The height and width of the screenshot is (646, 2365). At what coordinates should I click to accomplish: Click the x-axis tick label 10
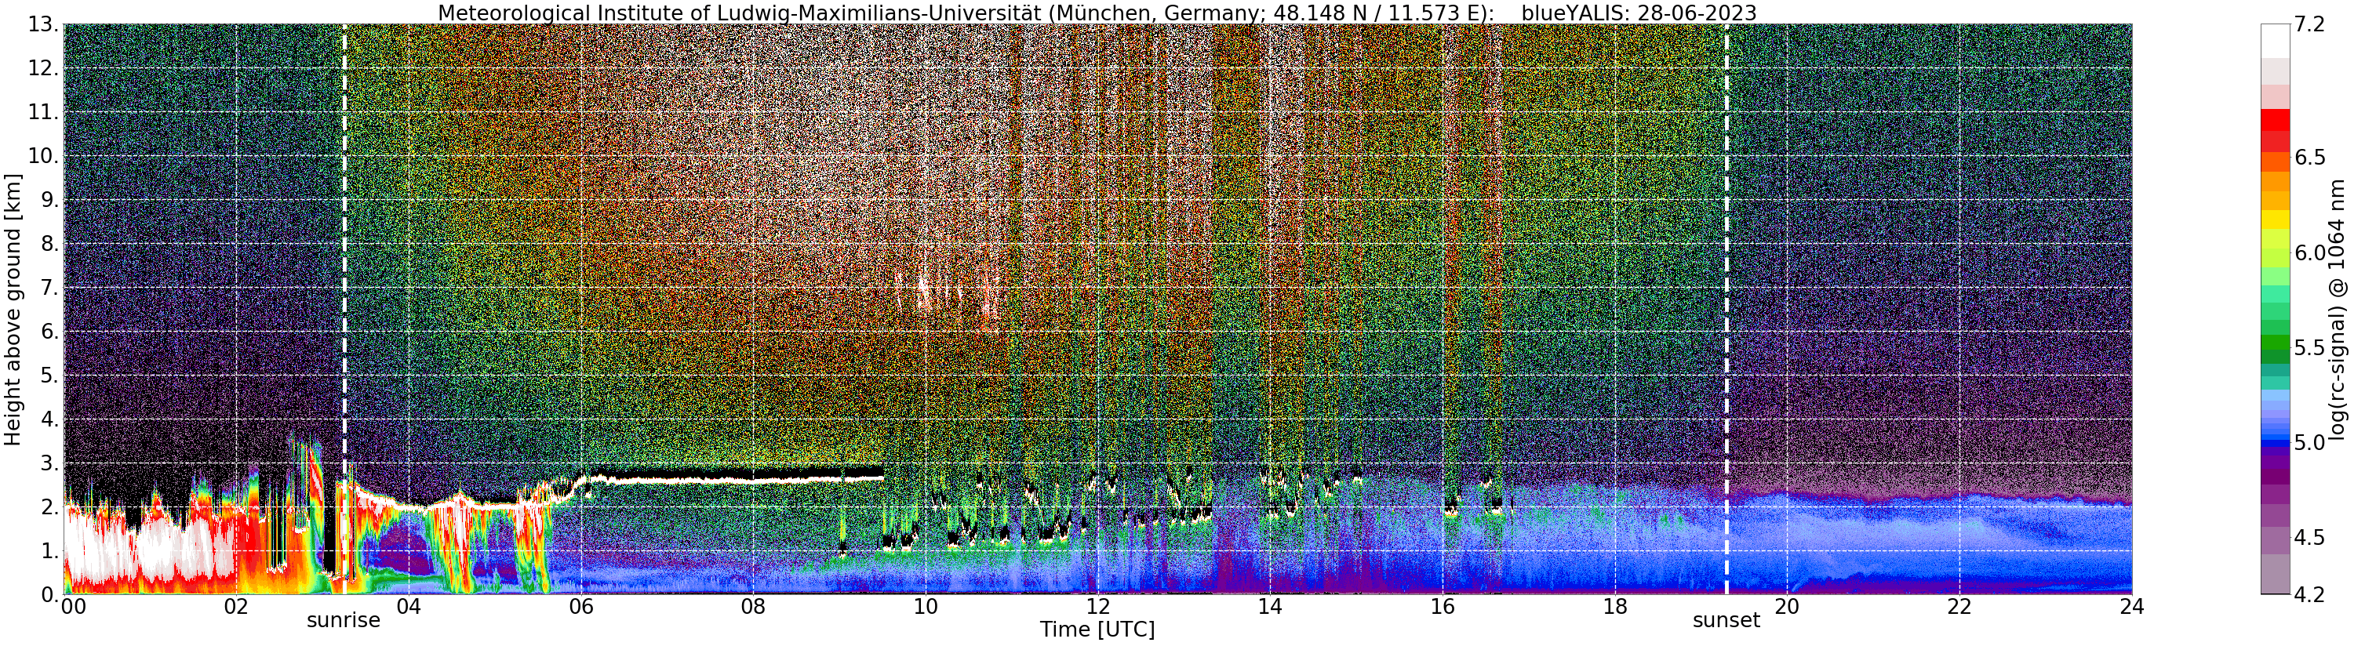pos(926,607)
